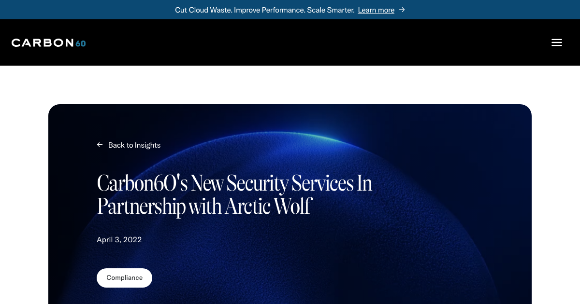
Task: Select the Compliance tag
Action: click(124, 278)
